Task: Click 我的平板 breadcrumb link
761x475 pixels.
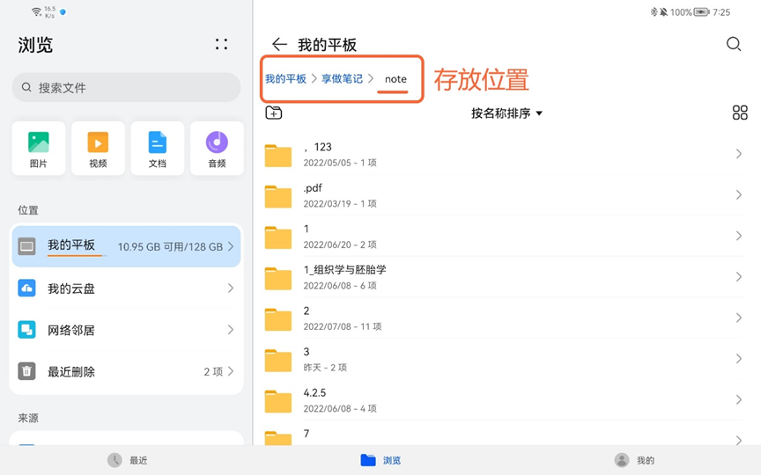Action: (285, 79)
